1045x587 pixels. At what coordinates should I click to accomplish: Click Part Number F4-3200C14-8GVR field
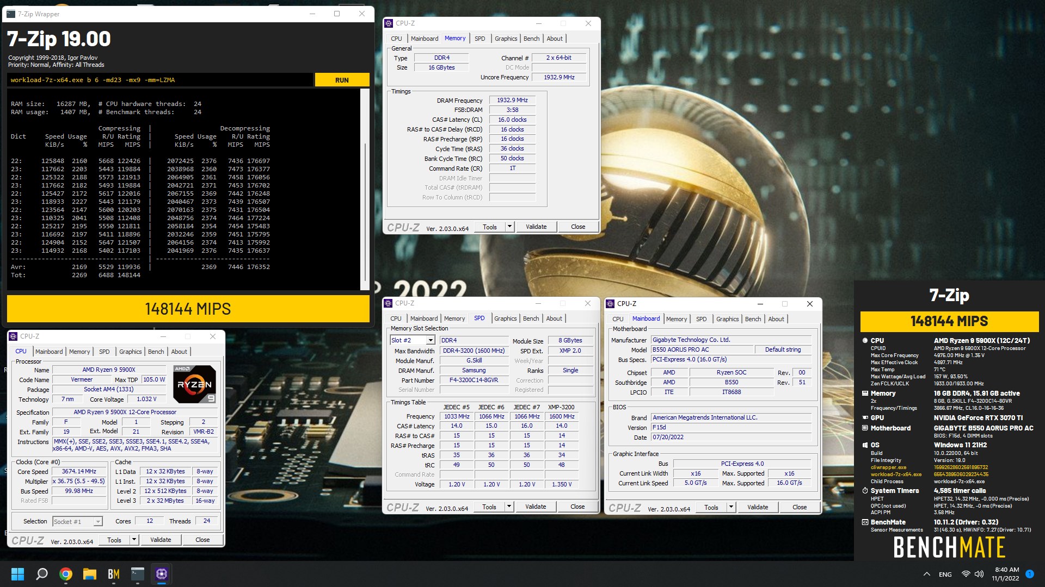click(474, 380)
